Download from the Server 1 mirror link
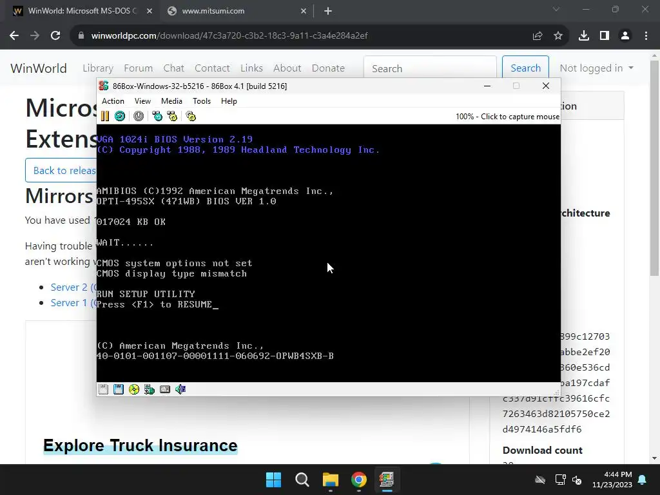Screen dimensions: 660x495 (x=73, y=303)
